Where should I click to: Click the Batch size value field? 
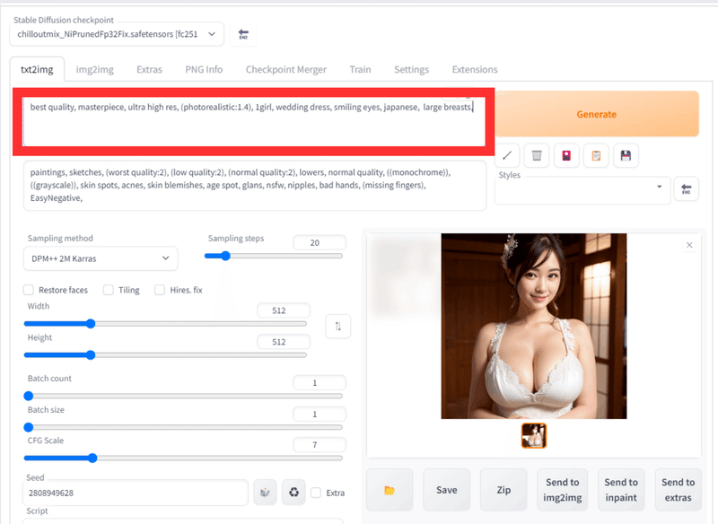[320, 415]
